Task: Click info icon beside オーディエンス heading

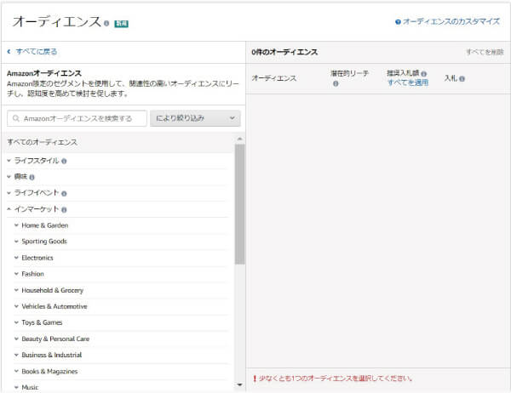Action: click(106, 24)
